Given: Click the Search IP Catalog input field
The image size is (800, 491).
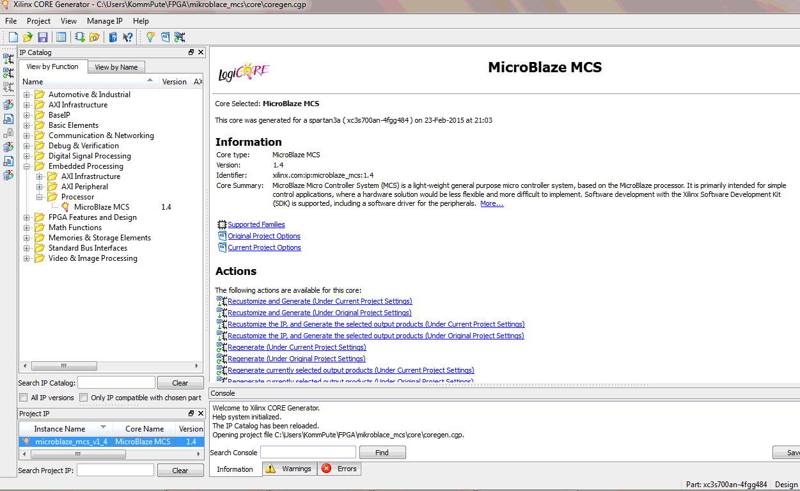Looking at the screenshot, I should click(x=116, y=383).
